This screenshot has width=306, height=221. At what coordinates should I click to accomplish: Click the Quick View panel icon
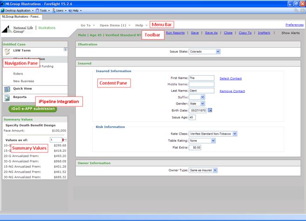pyautogui.click(x=7, y=89)
